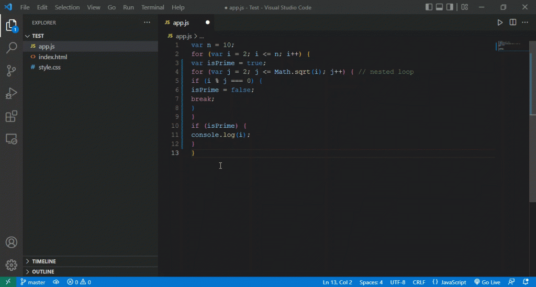Viewport: 536px width, 287px height.
Task: Place cursor on 'var n = 10;' line
Action: (213, 45)
